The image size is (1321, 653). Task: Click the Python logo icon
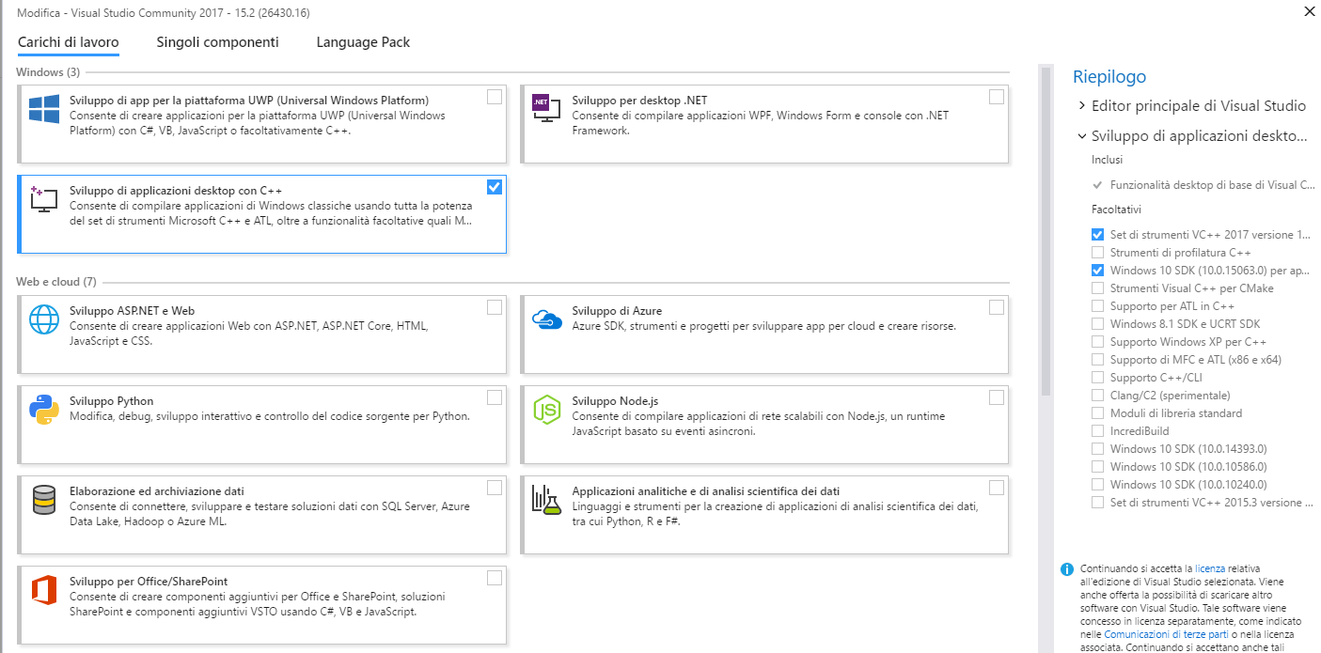(43, 410)
